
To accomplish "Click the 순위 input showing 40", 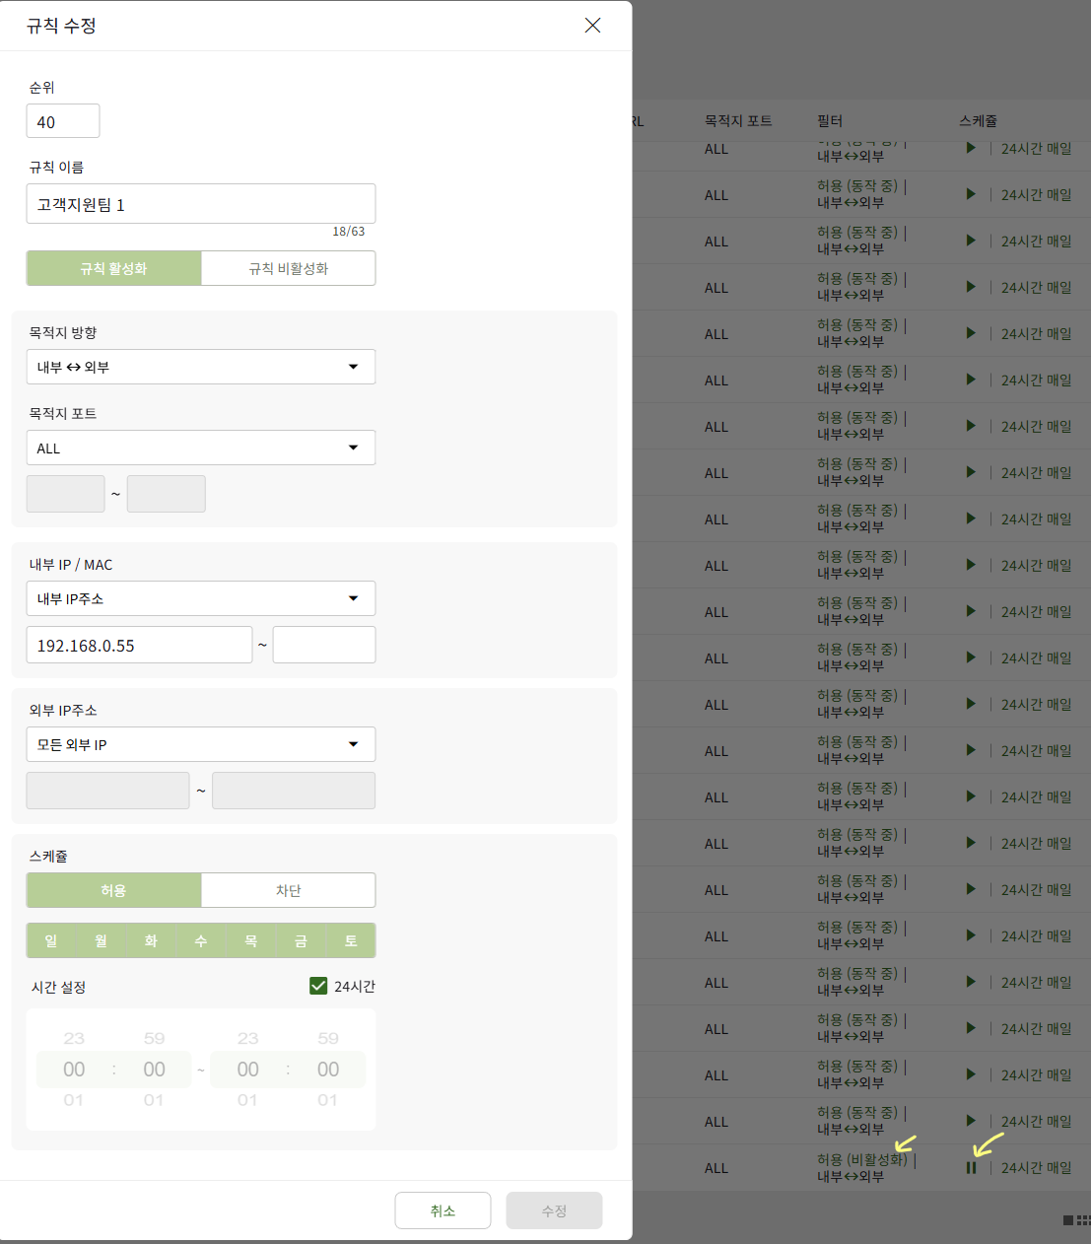I will click(63, 121).
